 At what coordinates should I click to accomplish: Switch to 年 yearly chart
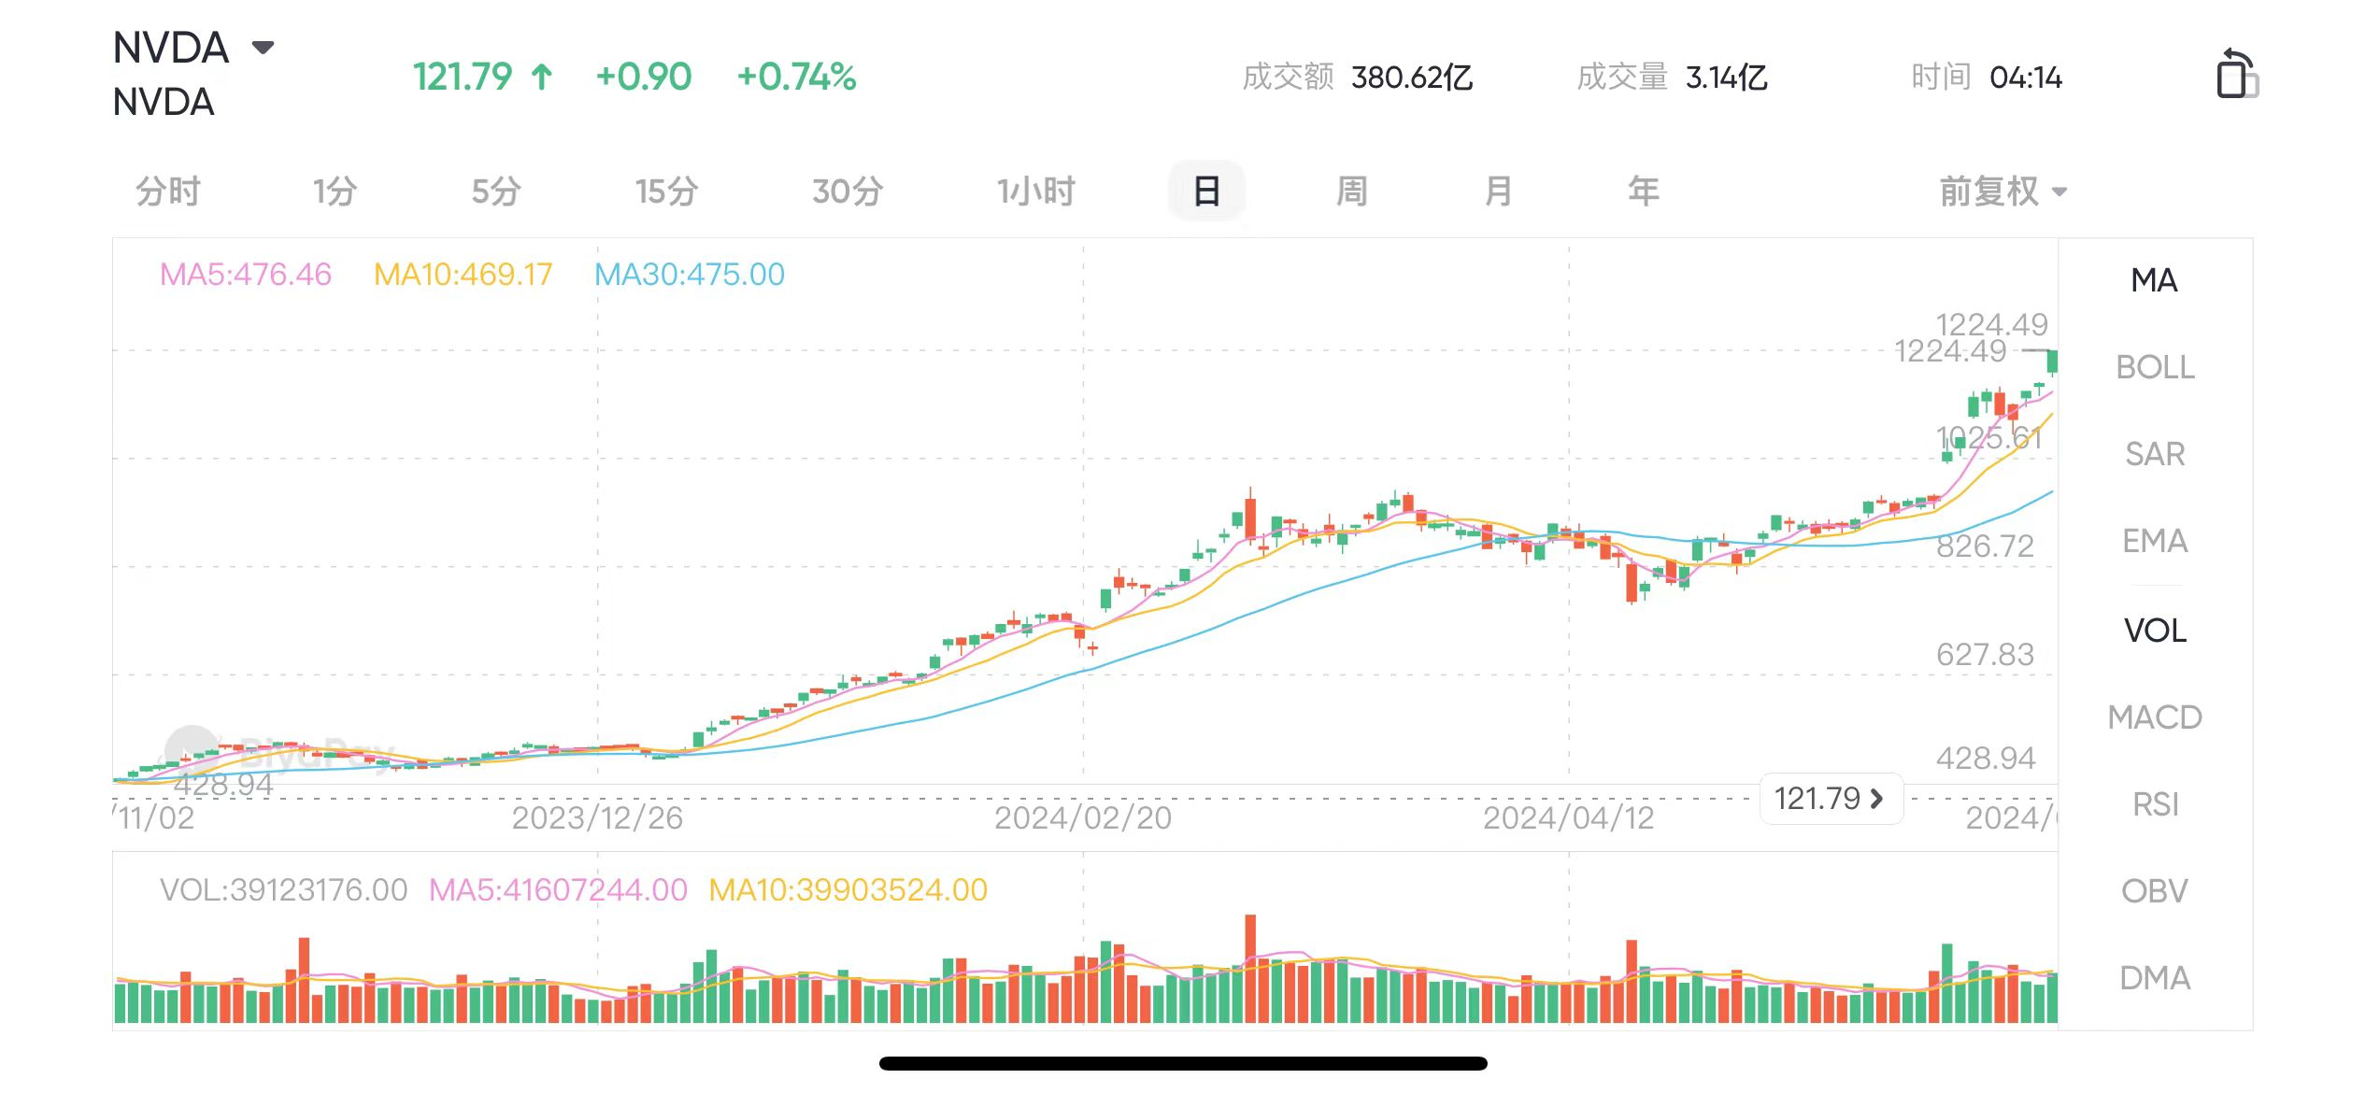point(1644,192)
